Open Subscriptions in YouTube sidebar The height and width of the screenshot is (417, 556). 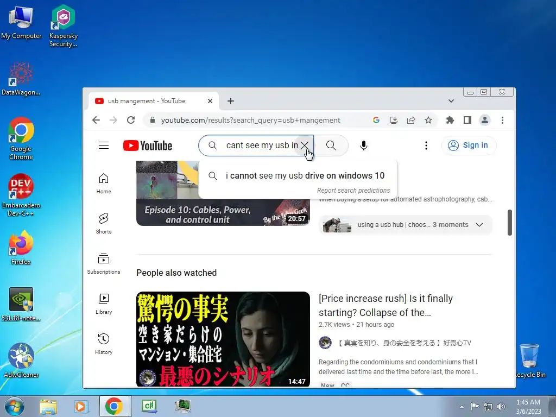click(x=104, y=264)
